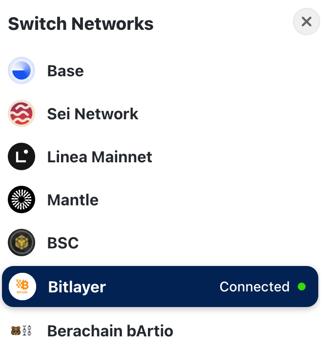Choose Linea Mainnet network label

[x=100, y=156]
